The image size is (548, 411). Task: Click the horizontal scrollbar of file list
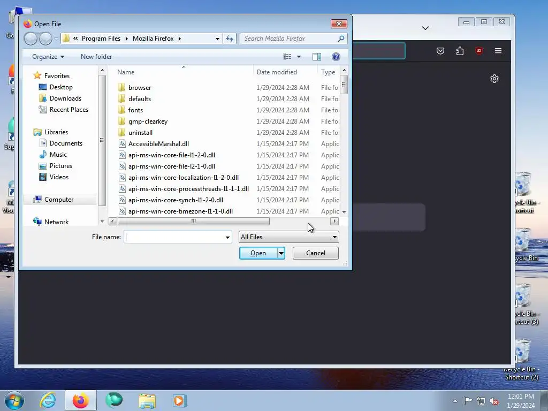pos(193,221)
